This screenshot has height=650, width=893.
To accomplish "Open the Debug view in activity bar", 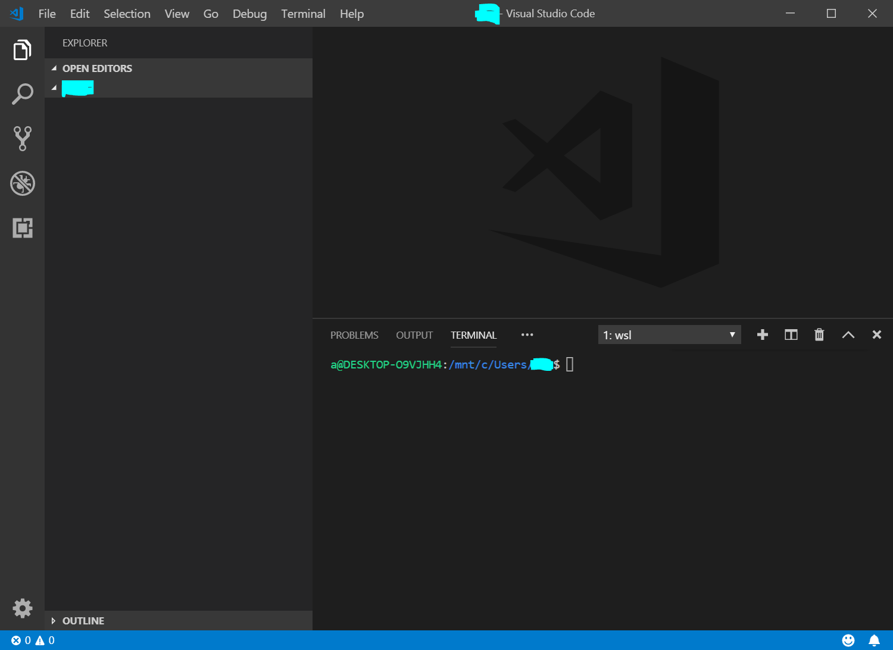I will tap(22, 183).
